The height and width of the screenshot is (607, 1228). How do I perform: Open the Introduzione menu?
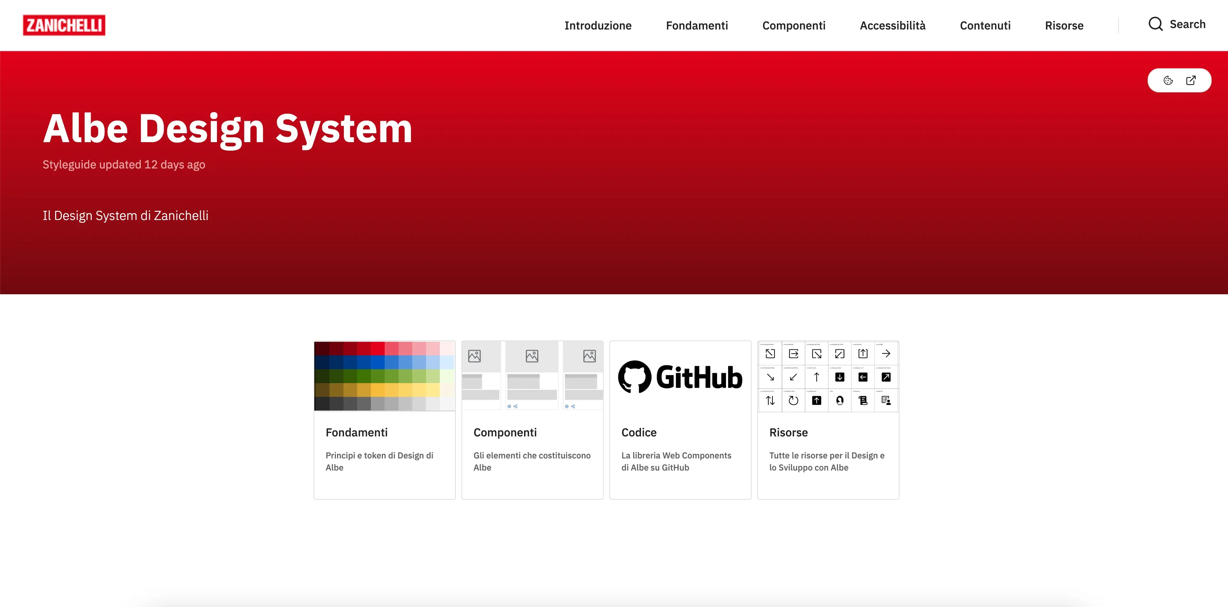pos(598,26)
